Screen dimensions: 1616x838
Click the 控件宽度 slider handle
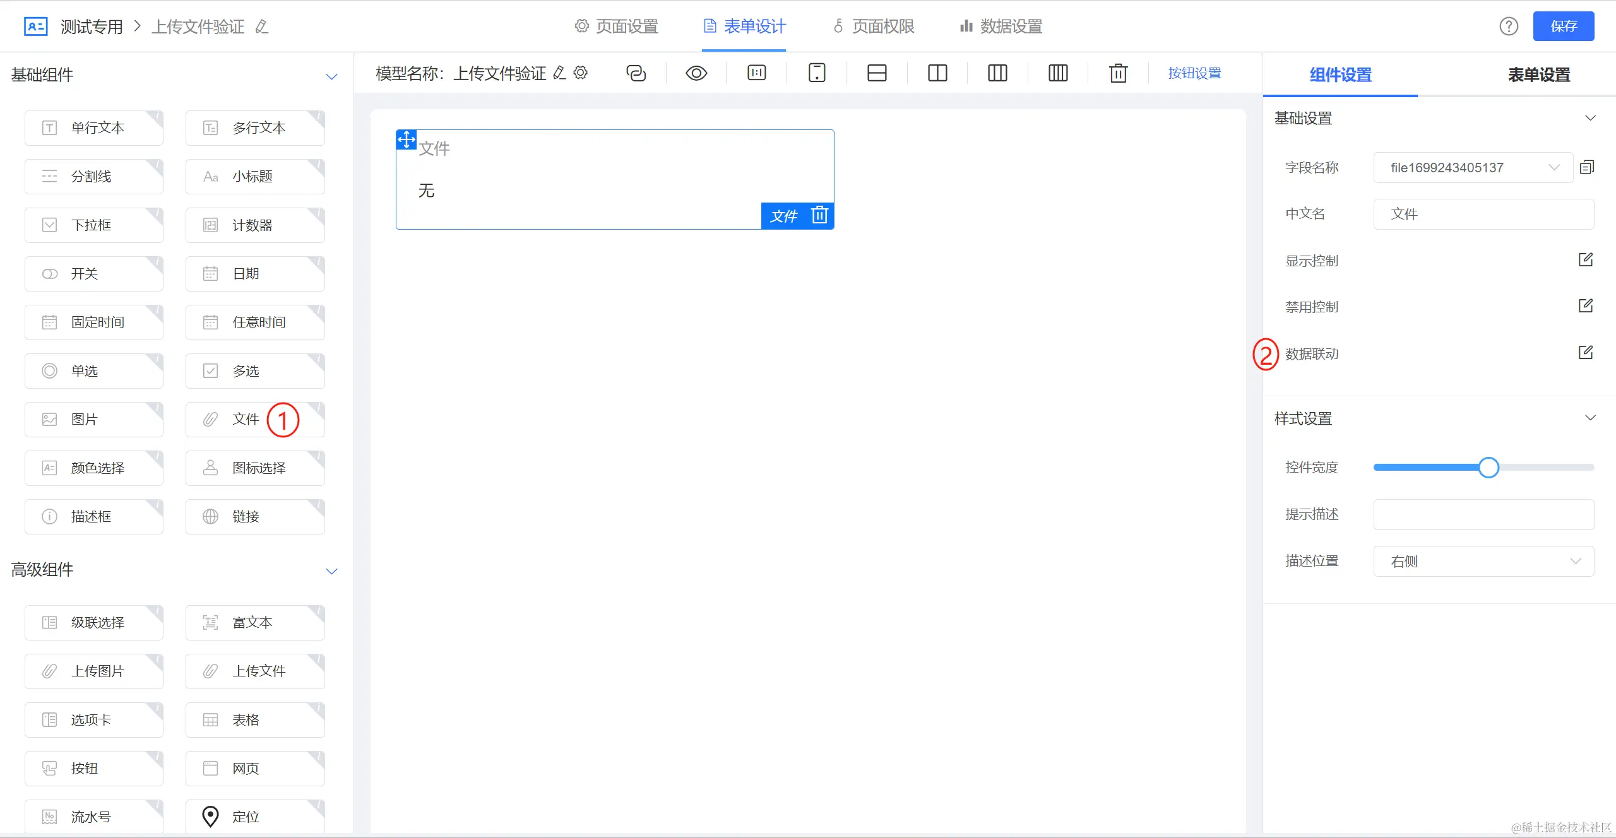[1488, 468]
